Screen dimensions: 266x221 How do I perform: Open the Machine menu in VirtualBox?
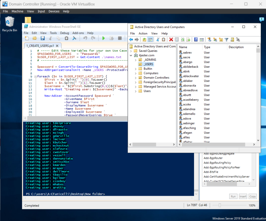pyautogui.click(x=17, y=11)
